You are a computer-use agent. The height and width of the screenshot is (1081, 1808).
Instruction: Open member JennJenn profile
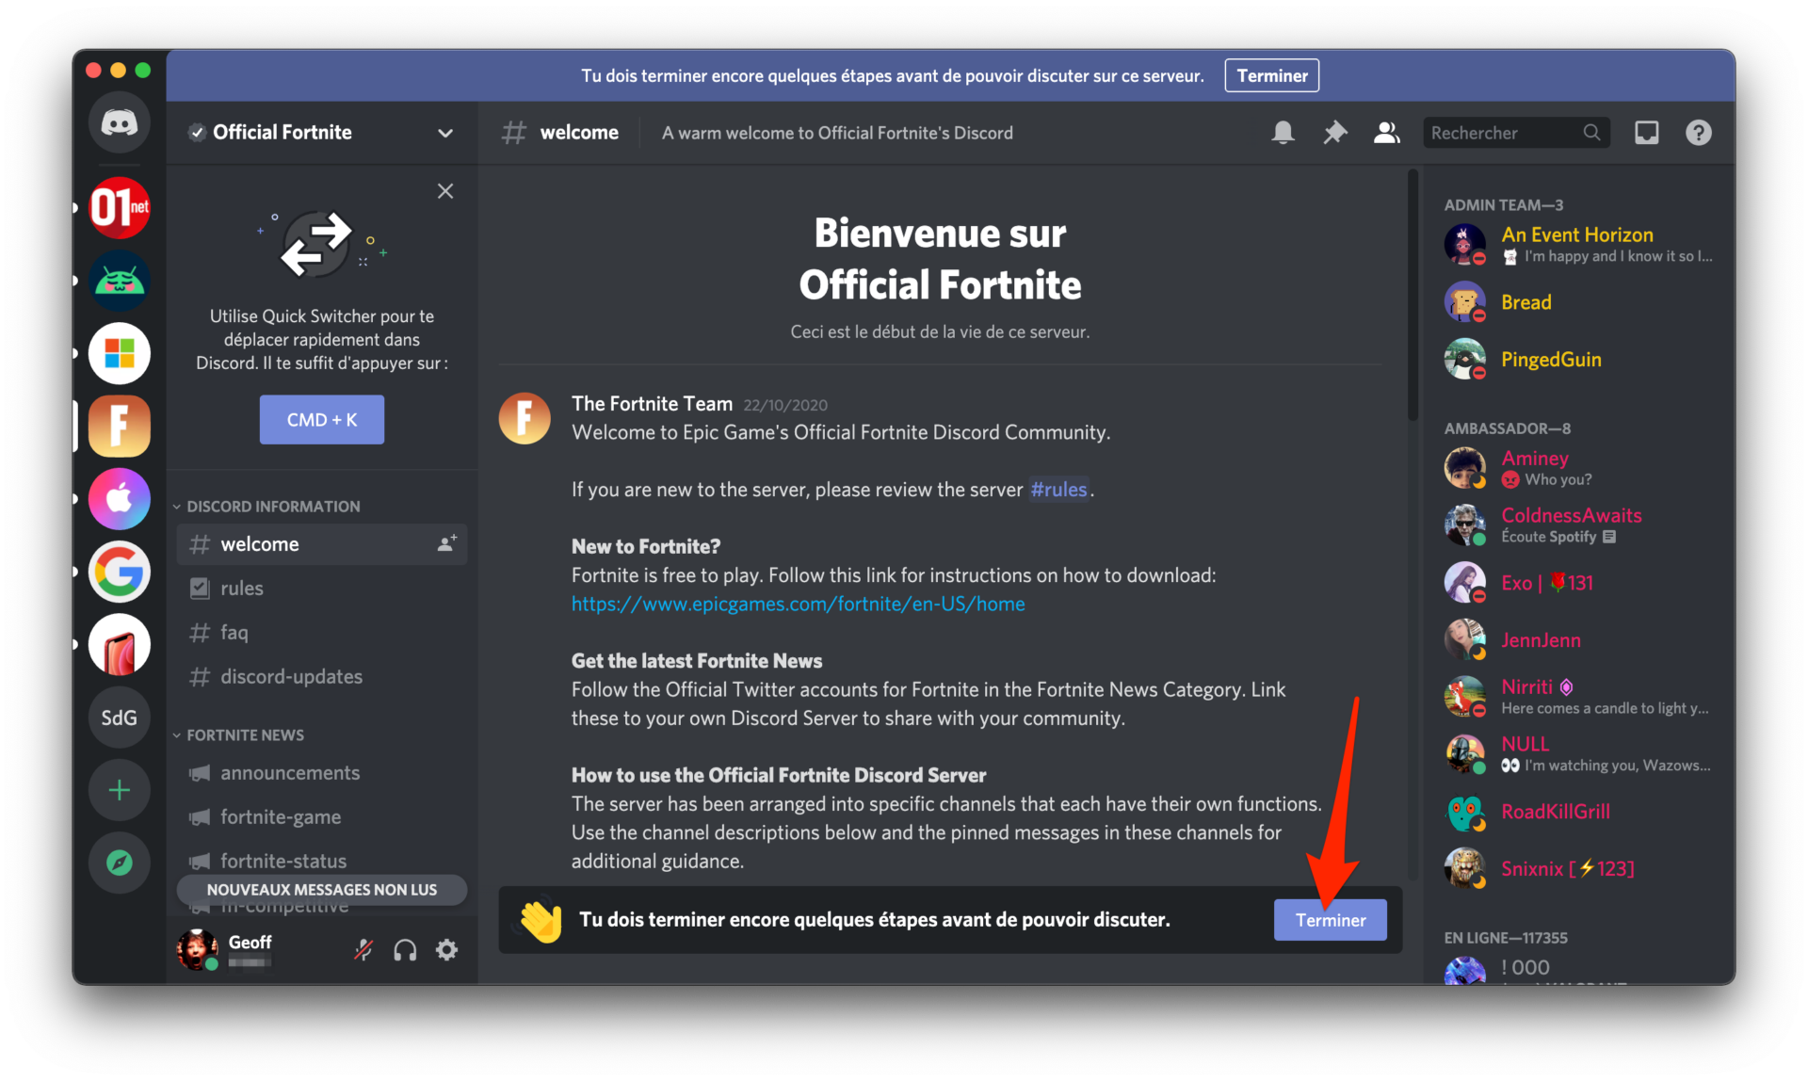click(1579, 640)
